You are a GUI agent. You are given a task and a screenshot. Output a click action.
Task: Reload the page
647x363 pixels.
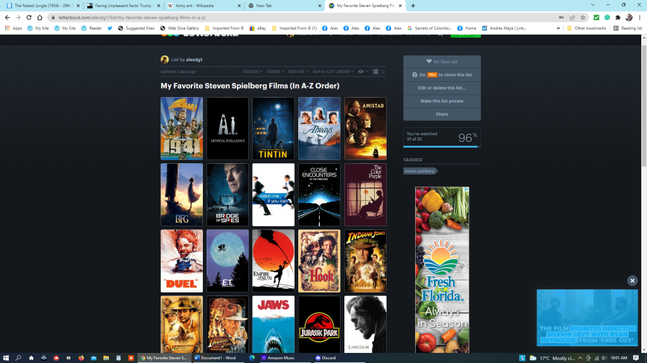29,18
